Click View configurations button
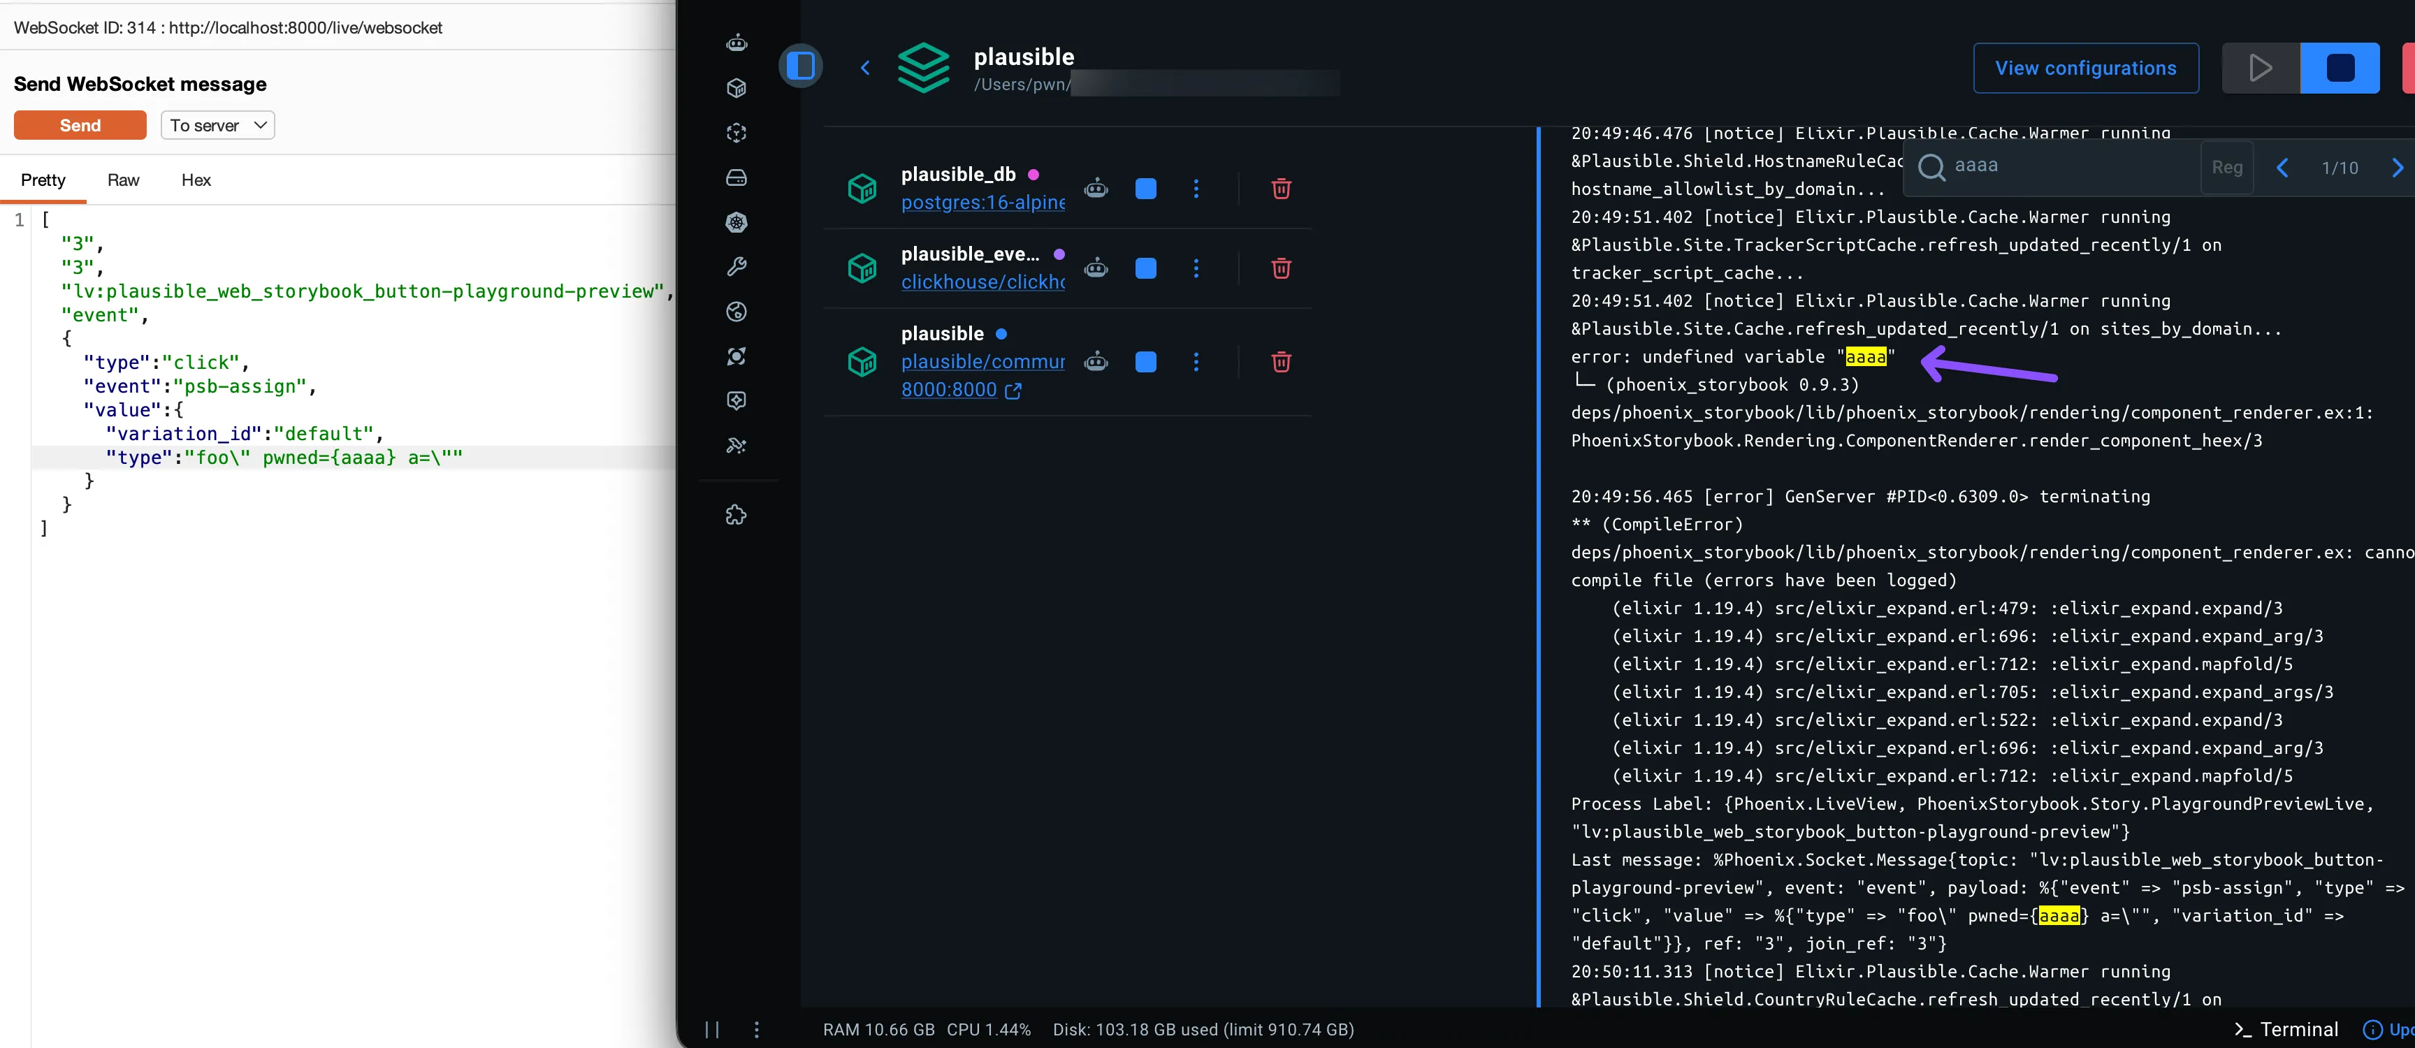 coord(2086,68)
